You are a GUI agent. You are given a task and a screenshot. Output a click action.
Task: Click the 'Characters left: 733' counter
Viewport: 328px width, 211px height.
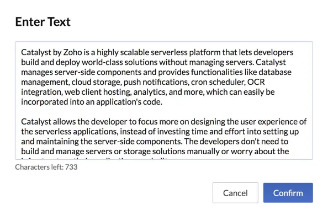tap(46, 167)
